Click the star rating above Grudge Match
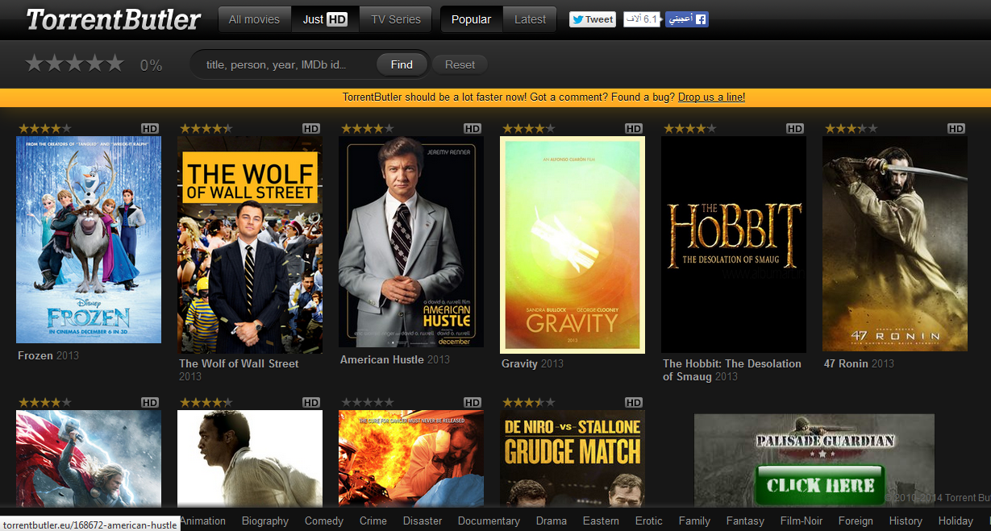991x531 pixels. tap(528, 402)
